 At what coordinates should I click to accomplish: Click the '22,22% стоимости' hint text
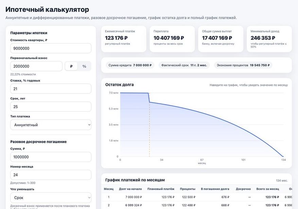pyautogui.click(x=23, y=74)
